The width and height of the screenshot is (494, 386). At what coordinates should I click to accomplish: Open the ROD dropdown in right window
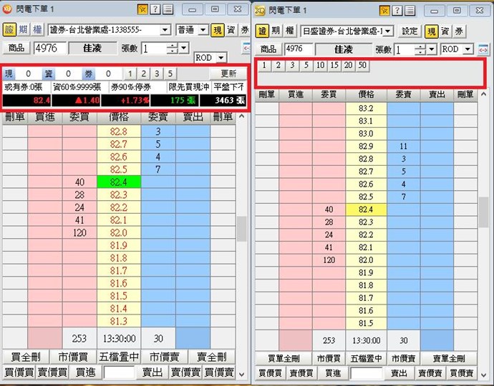[457, 49]
